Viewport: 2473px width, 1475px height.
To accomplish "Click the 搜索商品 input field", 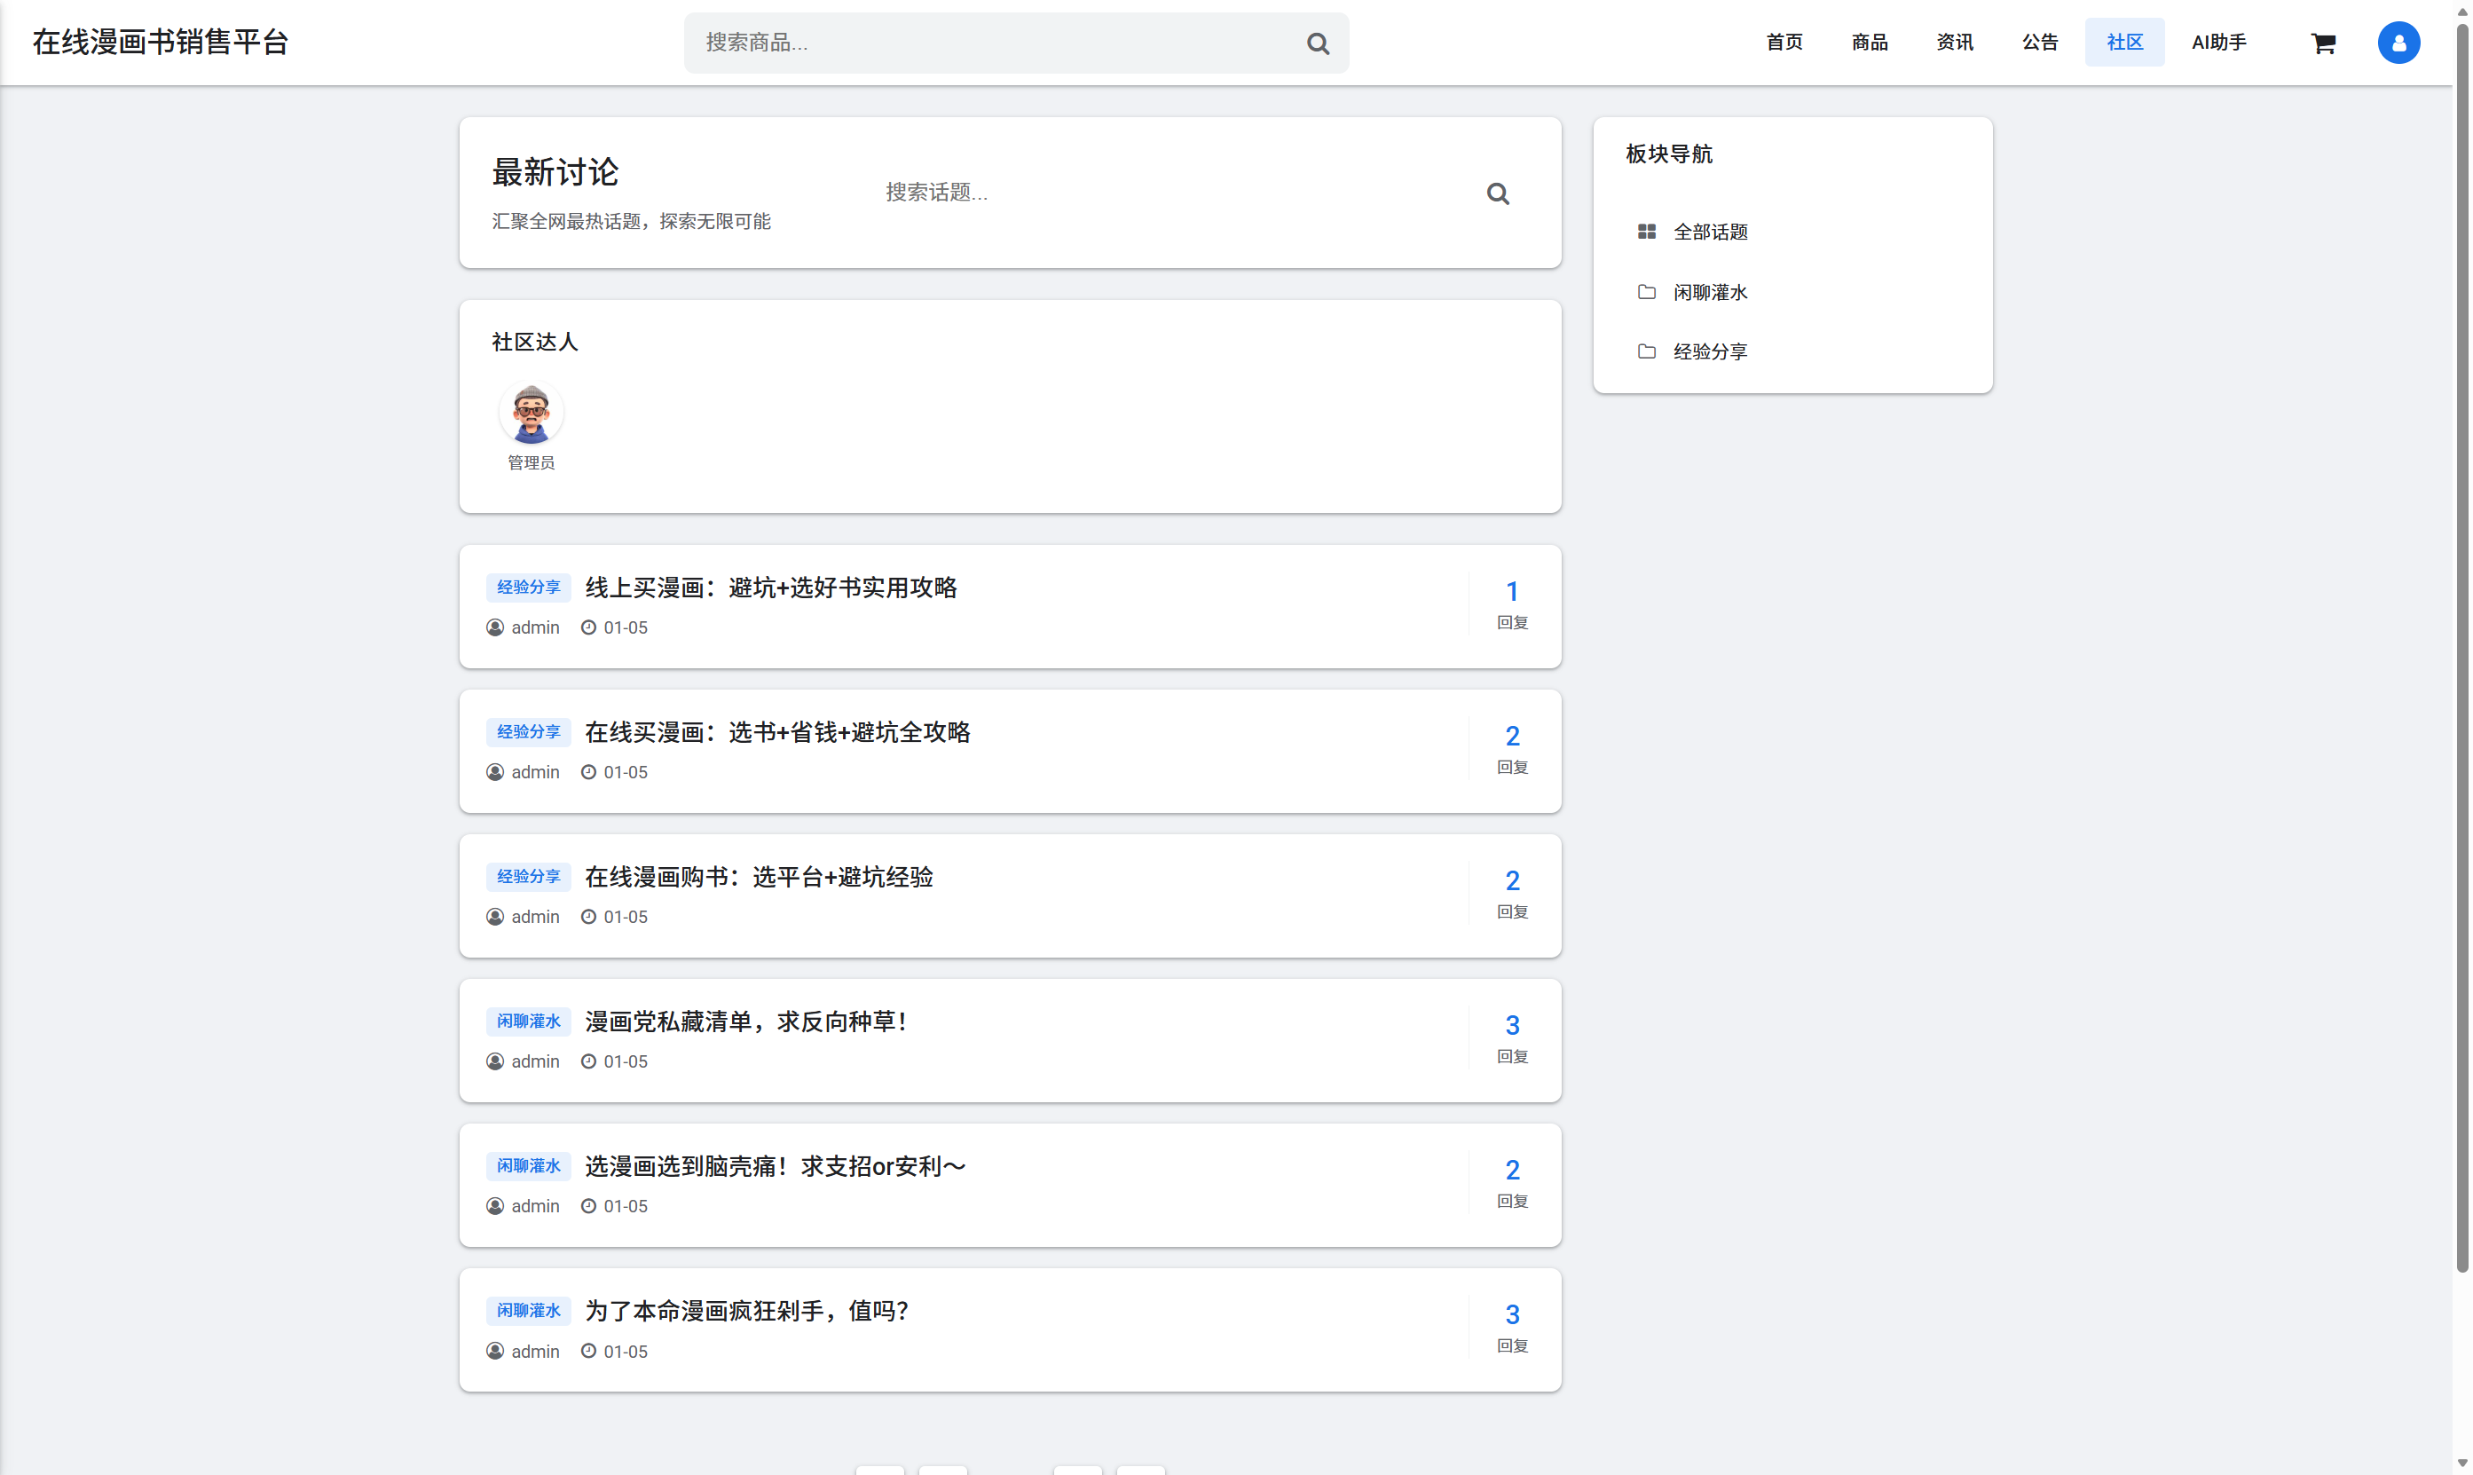I will pyautogui.click(x=994, y=43).
